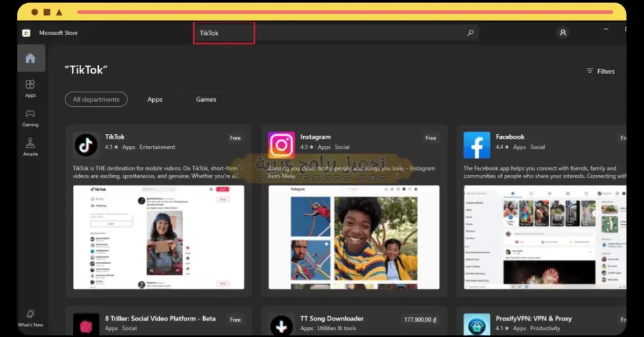Click Instagram's Free price label
The height and width of the screenshot is (337, 644).
[431, 138]
